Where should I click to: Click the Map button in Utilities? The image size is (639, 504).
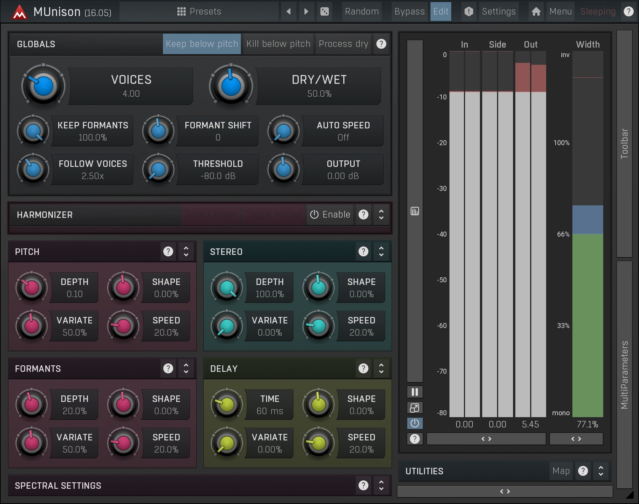[561, 471]
